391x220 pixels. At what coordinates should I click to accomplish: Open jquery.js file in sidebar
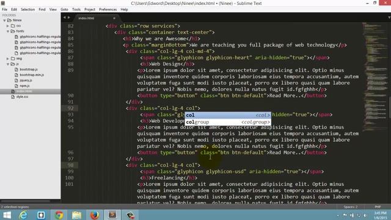tap(26, 80)
